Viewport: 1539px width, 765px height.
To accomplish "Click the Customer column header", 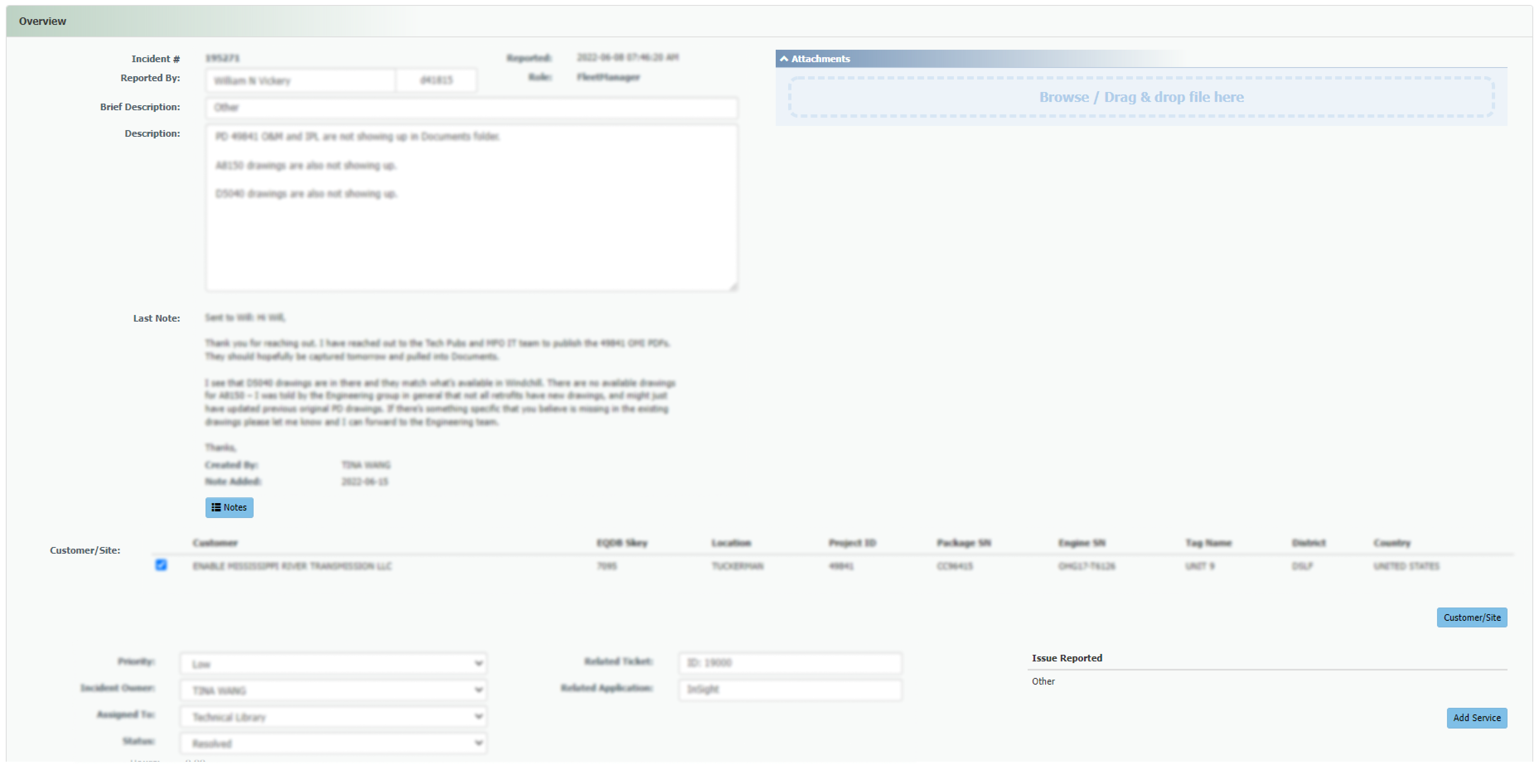I will pyautogui.click(x=215, y=543).
